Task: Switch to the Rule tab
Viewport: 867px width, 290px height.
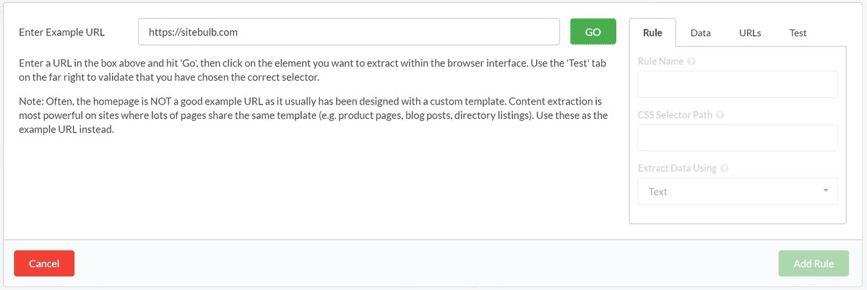Action: 652,32
